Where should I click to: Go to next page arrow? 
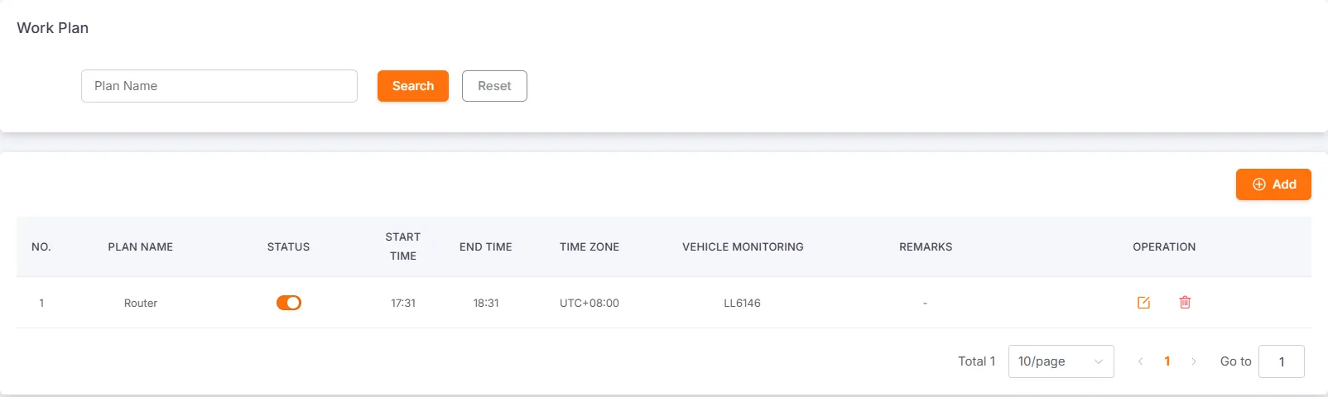coord(1194,361)
